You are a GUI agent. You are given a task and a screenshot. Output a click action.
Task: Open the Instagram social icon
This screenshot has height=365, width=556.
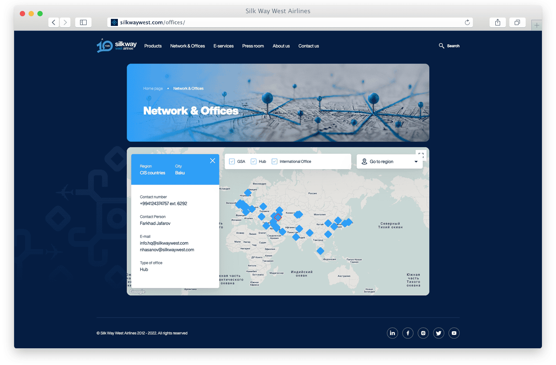coord(423,333)
